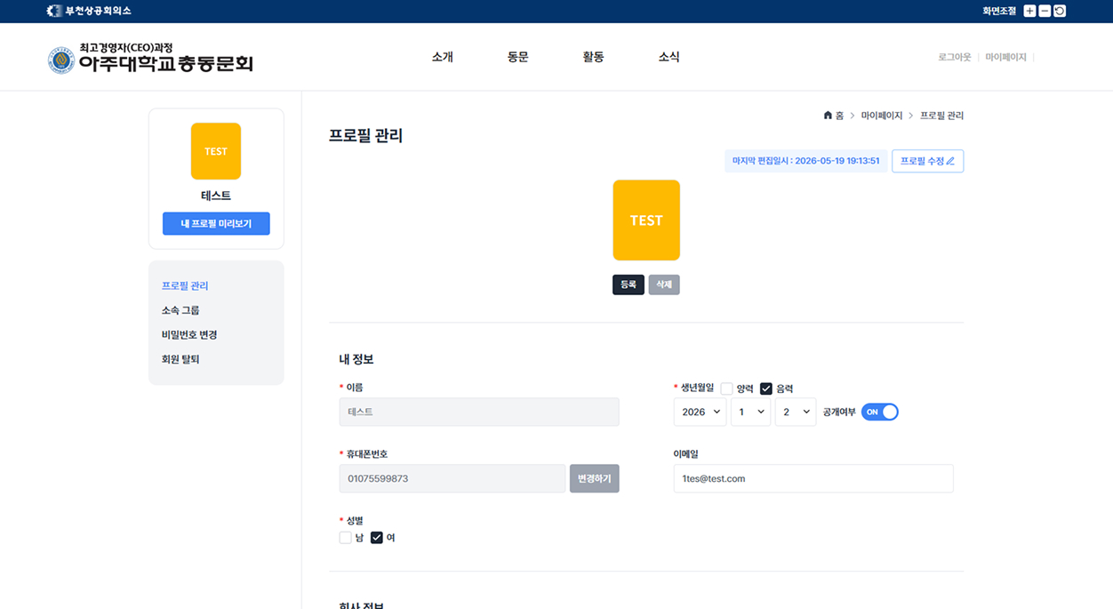This screenshot has height=609, width=1113.
Task: Click the 휴대폰번호 field 01075599873
Action: click(x=452, y=478)
